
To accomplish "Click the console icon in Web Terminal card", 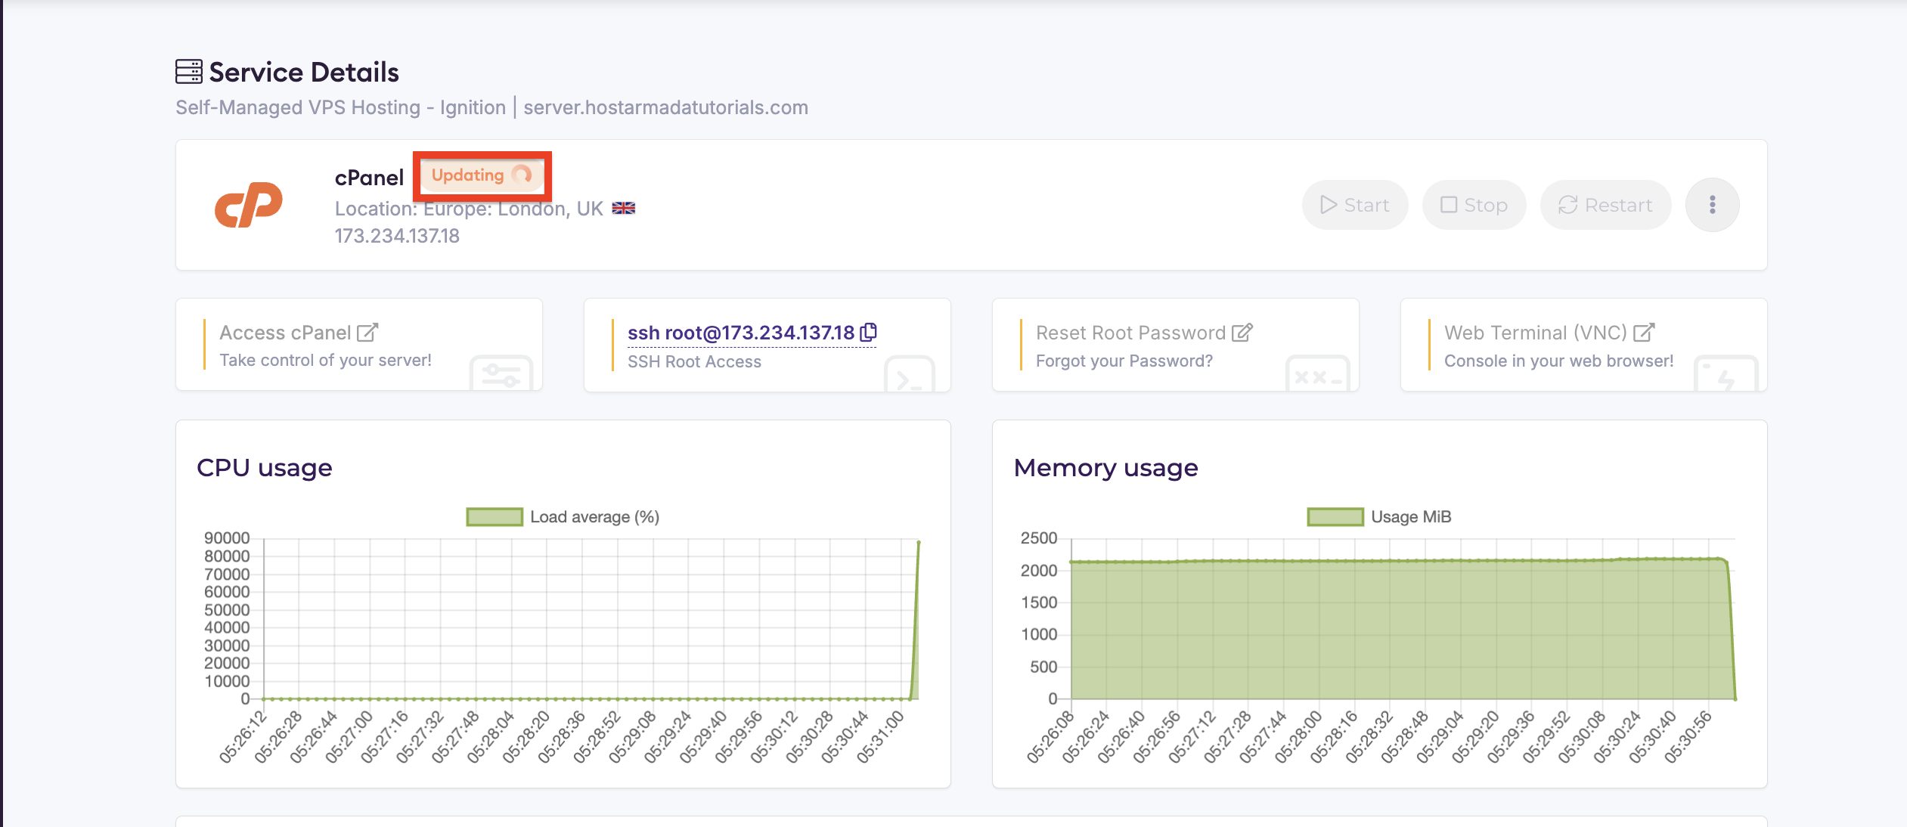I will pos(1726,373).
